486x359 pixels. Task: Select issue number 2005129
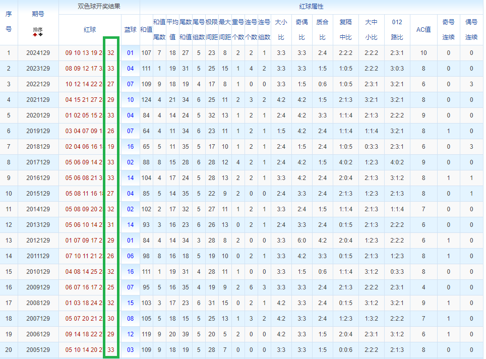[x=38, y=350]
